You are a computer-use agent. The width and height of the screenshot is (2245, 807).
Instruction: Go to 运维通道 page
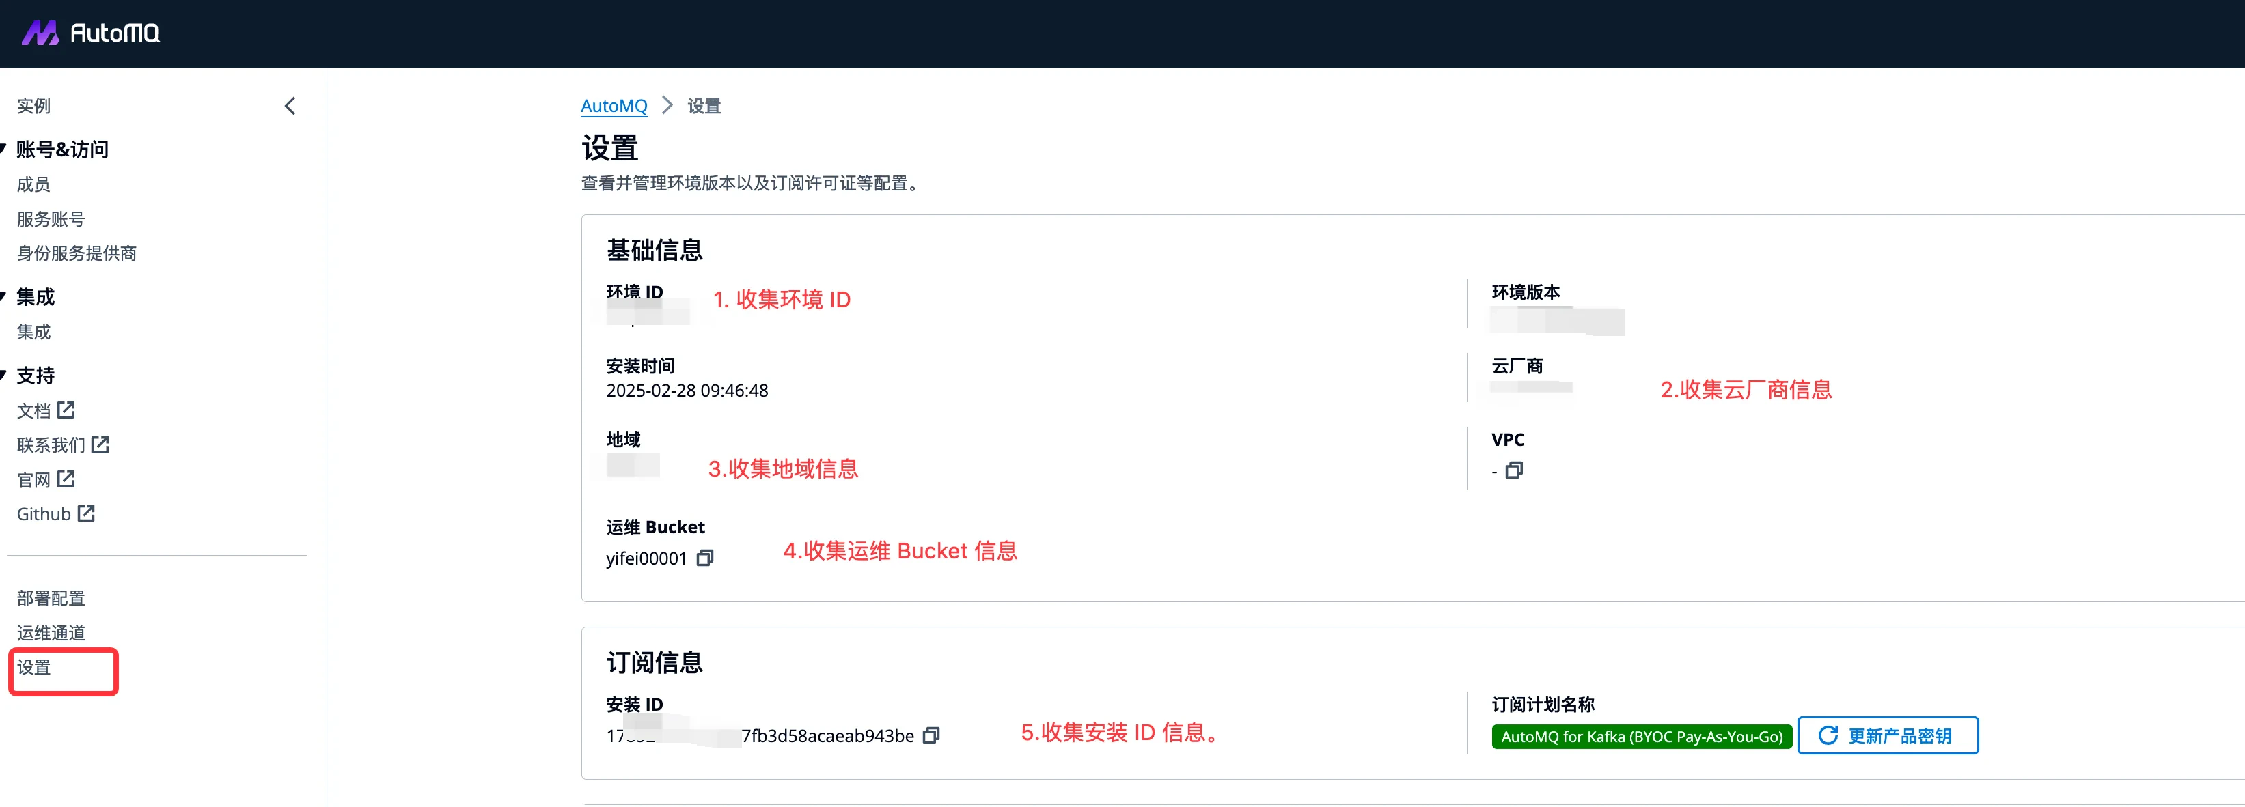[51, 633]
